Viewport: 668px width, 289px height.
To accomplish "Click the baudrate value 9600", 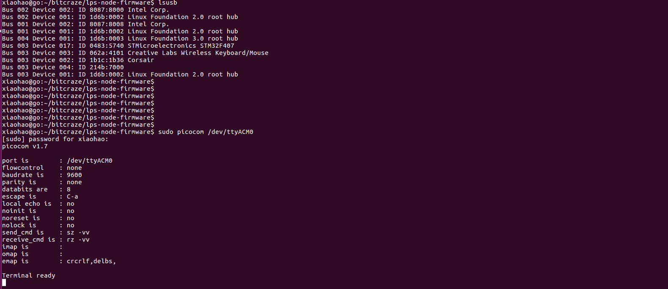I will click(74, 175).
